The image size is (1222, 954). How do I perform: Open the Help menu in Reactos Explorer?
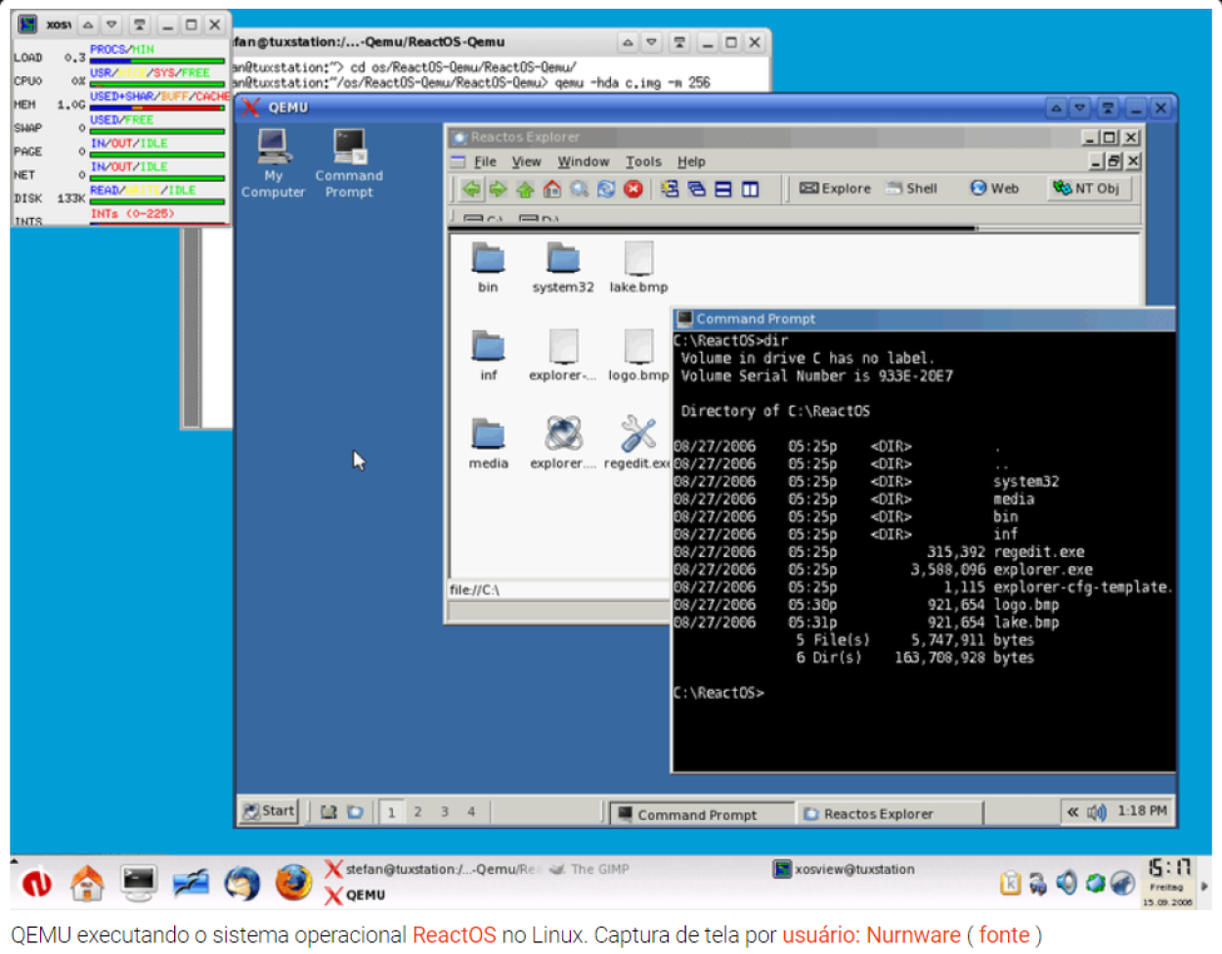(691, 161)
